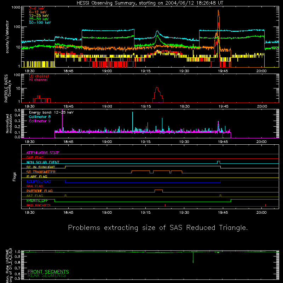Click the BAD PACKETS flag label
283x283 pixels.
[x=39, y=205]
